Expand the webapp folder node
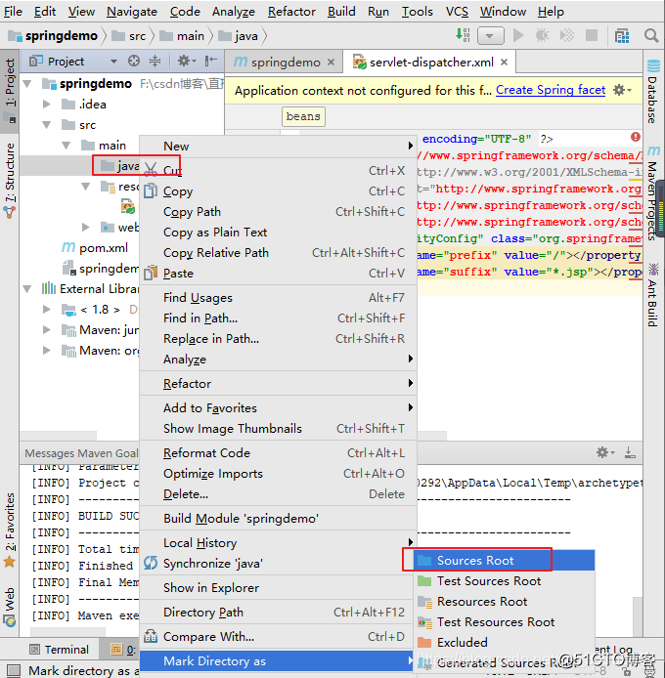Image resolution: width=665 pixels, height=678 pixels. pyautogui.click(x=86, y=227)
